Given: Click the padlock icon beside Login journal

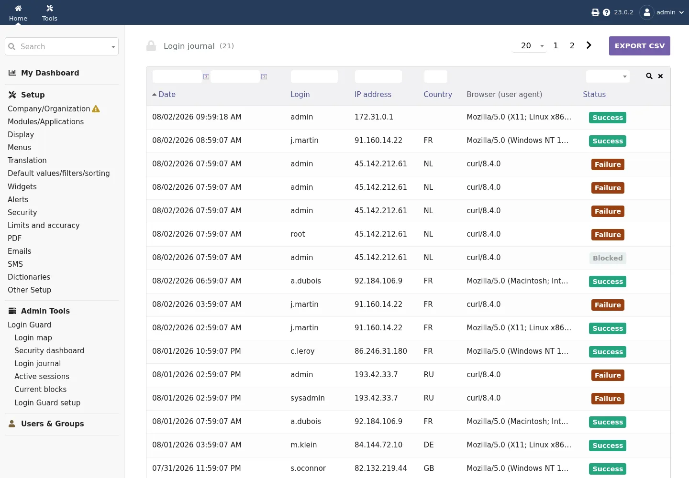Looking at the screenshot, I should [x=151, y=46].
